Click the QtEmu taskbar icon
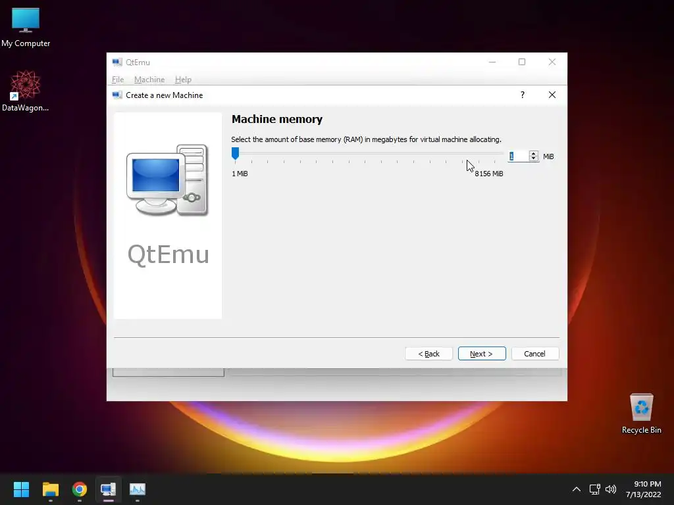Viewport: 674px width, 505px height. 109,489
